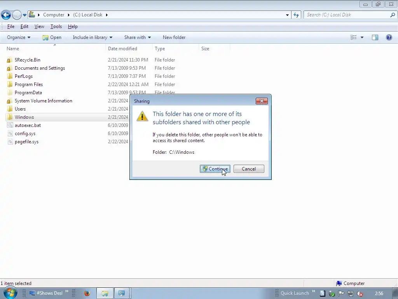Select pagefile.sys file
The height and width of the screenshot is (299, 398).
pos(27,142)
